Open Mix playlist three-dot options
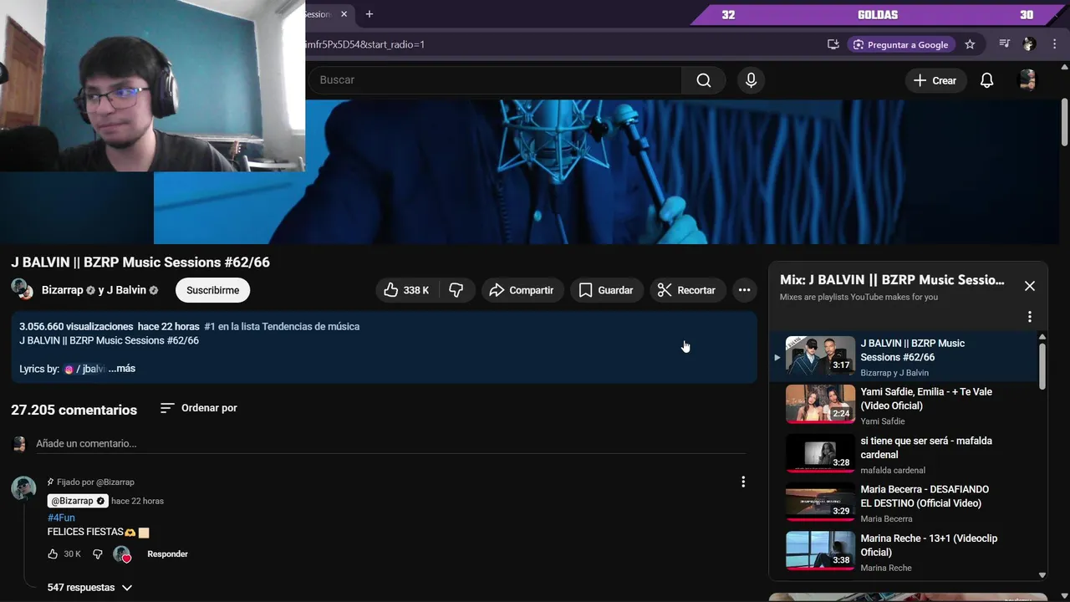 click(x=1030, y=317)
